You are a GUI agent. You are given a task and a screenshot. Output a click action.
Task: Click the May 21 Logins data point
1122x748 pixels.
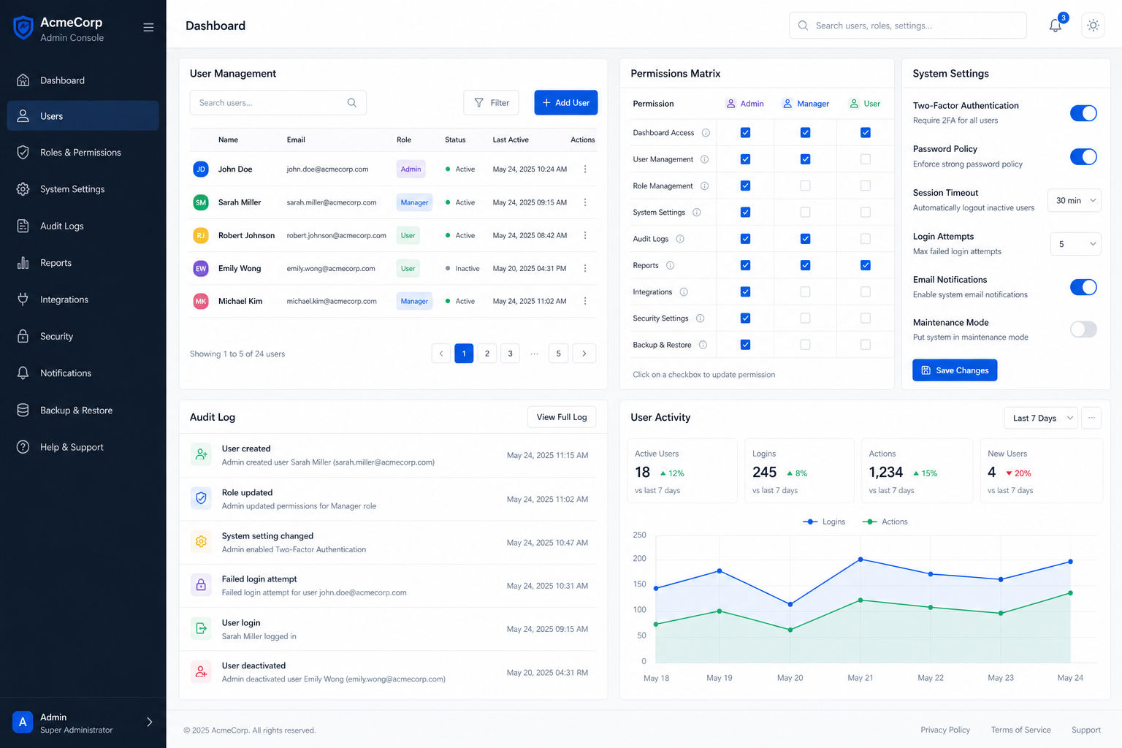(x=860, y=560)
